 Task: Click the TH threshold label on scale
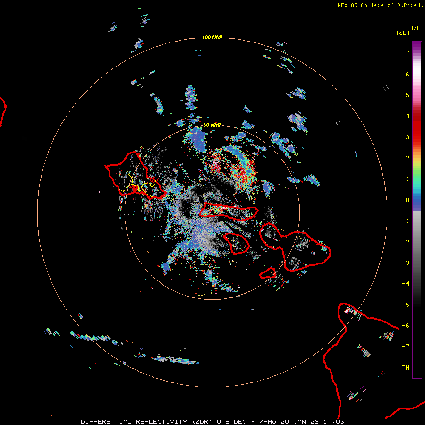click(406, 368)
